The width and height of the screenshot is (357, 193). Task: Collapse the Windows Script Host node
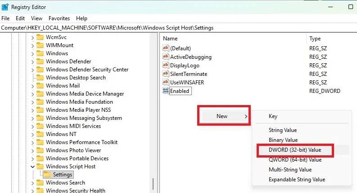(x=32, y=167)
